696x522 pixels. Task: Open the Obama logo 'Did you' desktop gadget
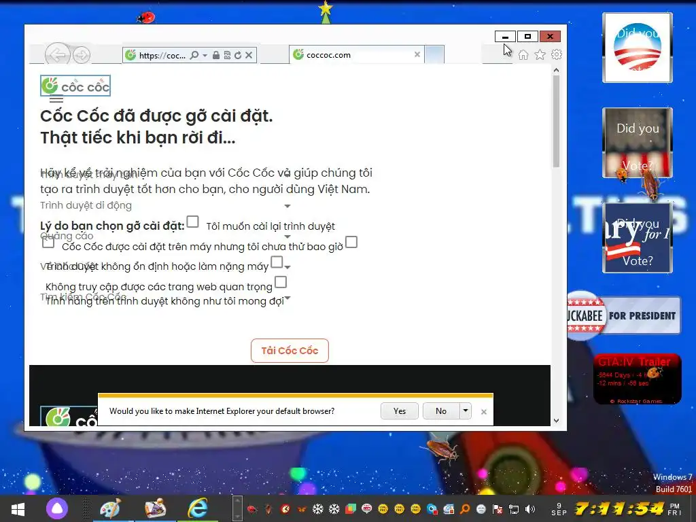pos(638,48)
